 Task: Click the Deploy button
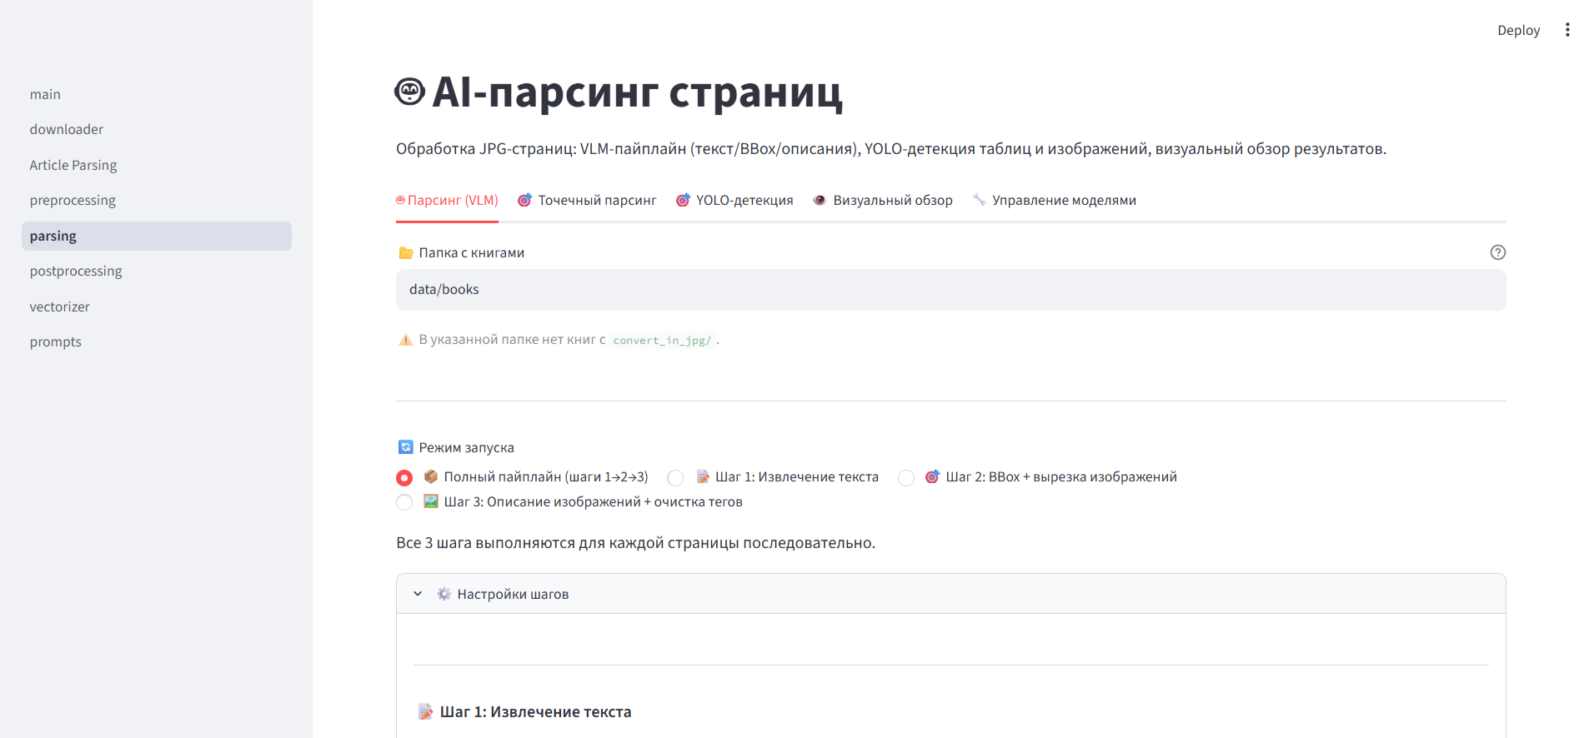point(1518,30)
